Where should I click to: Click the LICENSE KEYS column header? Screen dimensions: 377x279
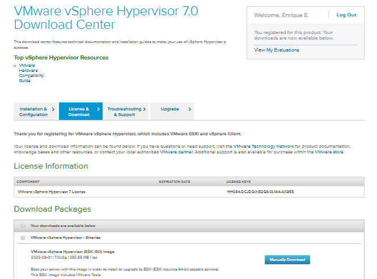tap(239, 182)
